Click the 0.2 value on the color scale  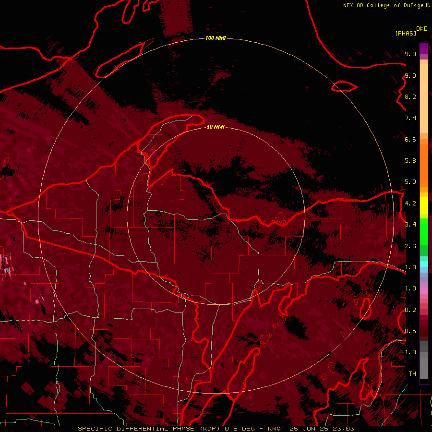tap(410, 310)
